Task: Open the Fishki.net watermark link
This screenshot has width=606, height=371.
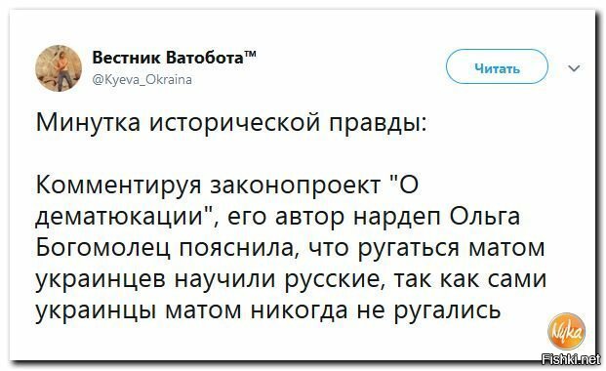Action: 571,359
